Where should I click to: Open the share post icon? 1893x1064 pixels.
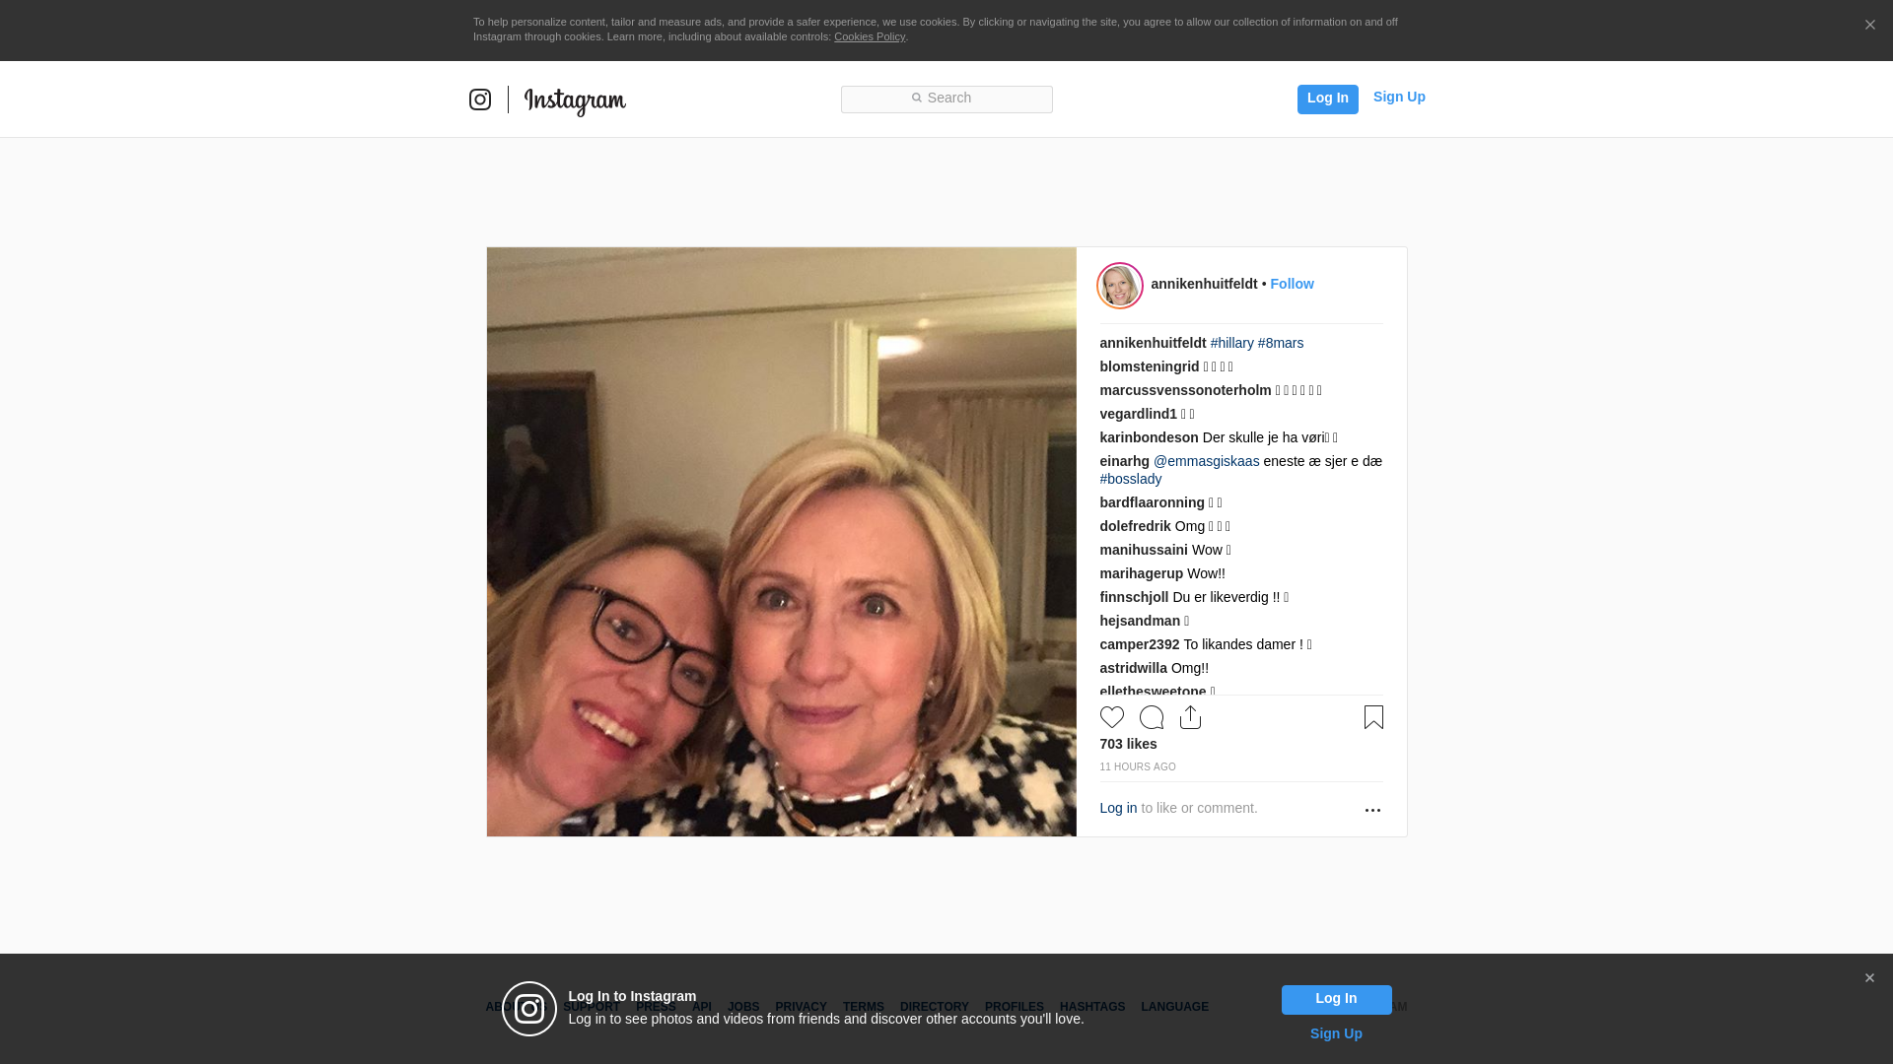pyautogui.click(x=1191, y=717)
